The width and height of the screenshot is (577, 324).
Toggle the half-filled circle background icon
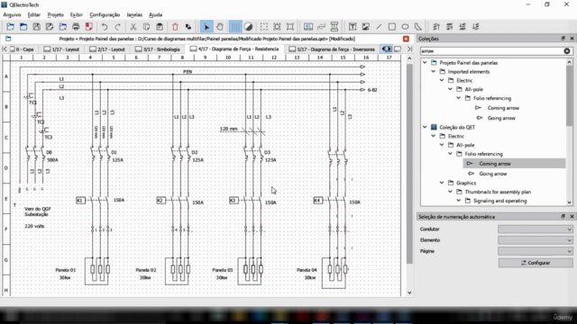coord(249,26)
